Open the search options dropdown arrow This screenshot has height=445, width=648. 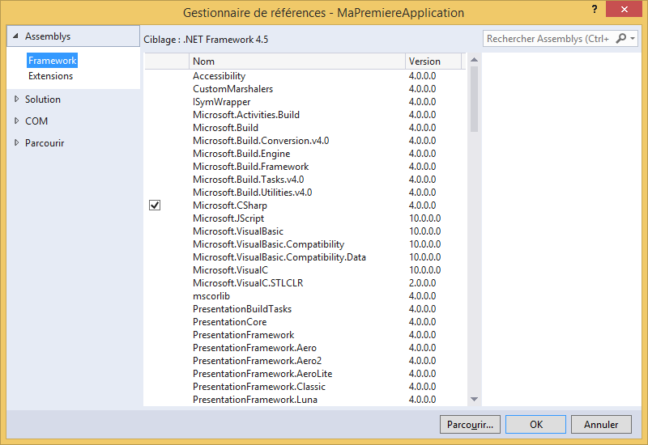tap(633, 39)
